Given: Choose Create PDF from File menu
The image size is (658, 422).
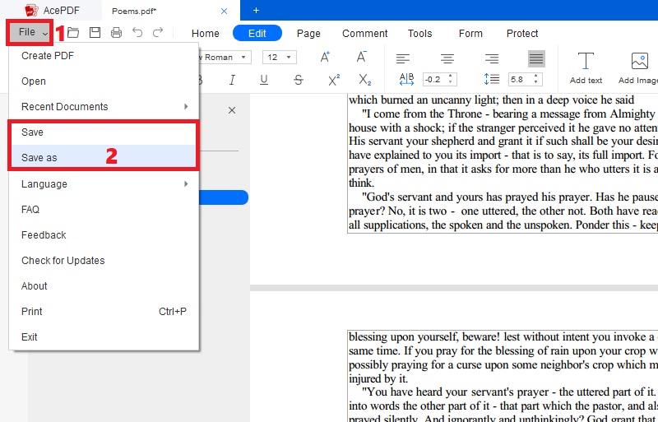Looking at the screenshot, I should tap(104, 56).
